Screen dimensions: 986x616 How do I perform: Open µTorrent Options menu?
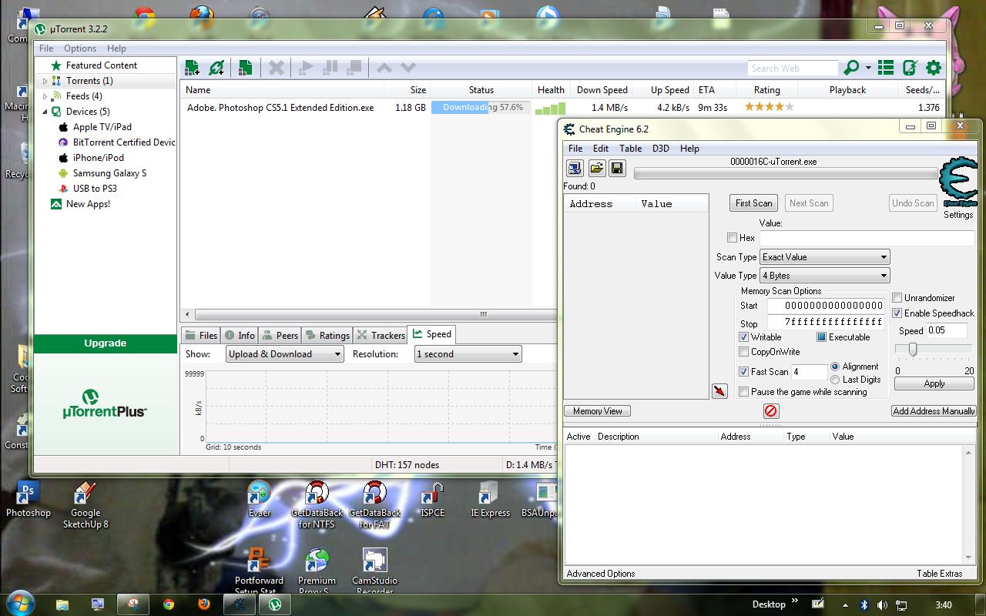click(80, 49)
